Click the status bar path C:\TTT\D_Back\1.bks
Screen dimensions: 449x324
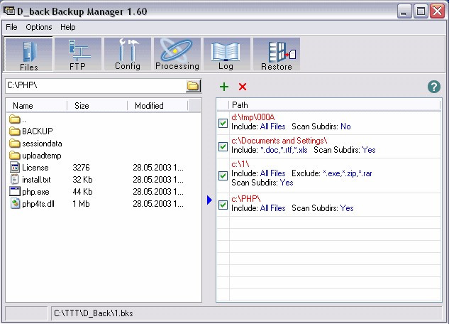coord(94,313)
